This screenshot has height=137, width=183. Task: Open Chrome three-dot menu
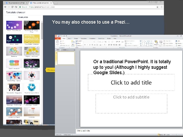tap(162, 7)
